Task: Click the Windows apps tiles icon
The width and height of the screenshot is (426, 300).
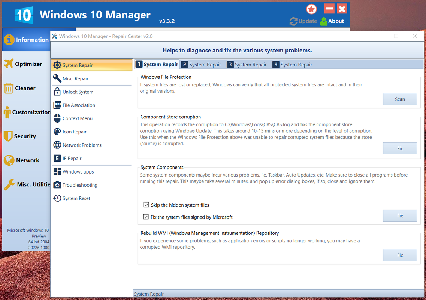Action: point(57,172)
